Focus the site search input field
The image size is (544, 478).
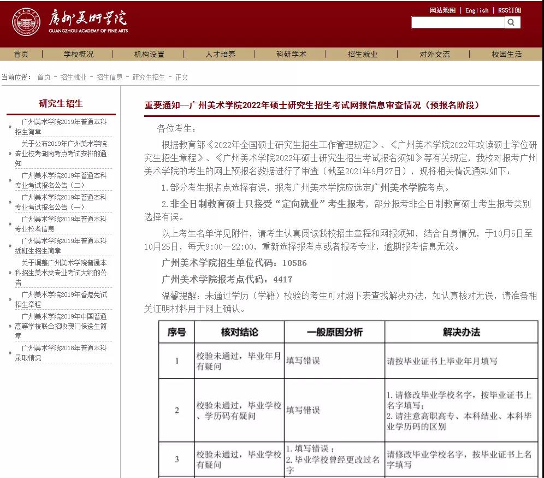coord(458,22)
